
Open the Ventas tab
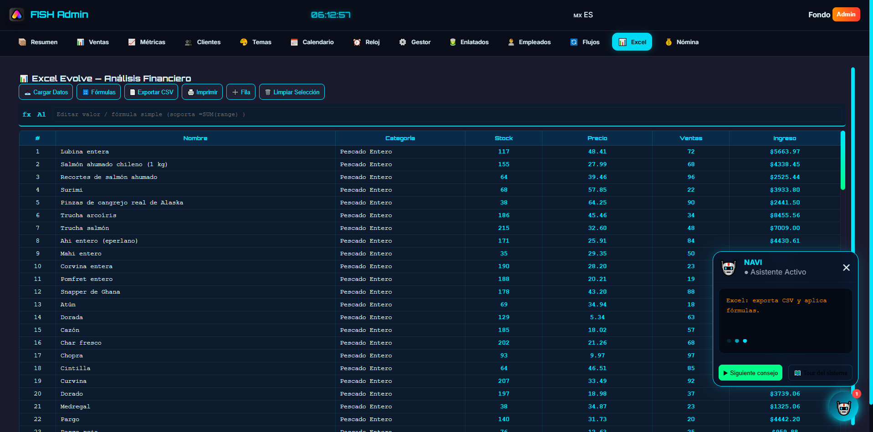93,42
